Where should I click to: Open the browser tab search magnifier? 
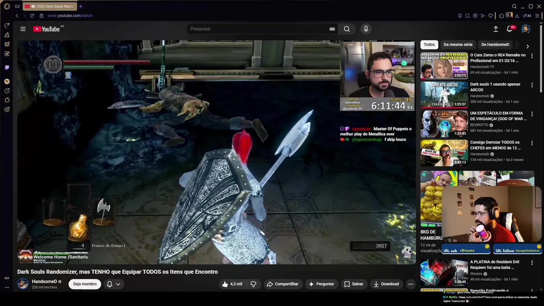pyautogui.click(x=514, y=6)
